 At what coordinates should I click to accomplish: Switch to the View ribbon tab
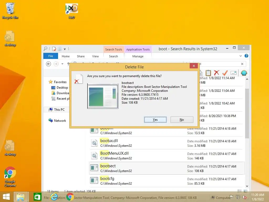point(95,56)
